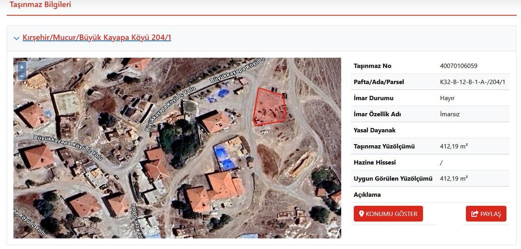The image size is (521, 249).
Task: Share the property via Paylaş button
Action: coord(486,214)
